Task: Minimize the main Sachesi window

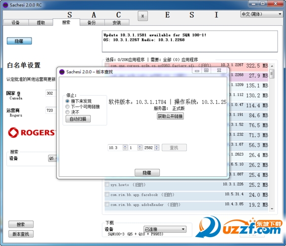Action: point(253,3)
